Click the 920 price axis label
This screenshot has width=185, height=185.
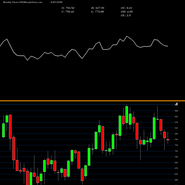tap(176, 111)
